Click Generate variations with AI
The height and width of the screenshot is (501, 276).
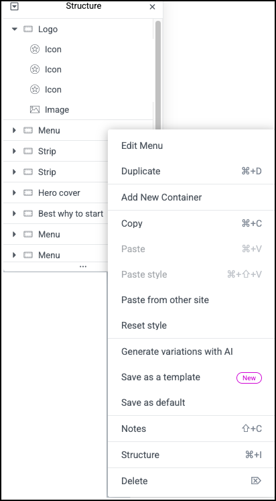[x=177, y=351]
